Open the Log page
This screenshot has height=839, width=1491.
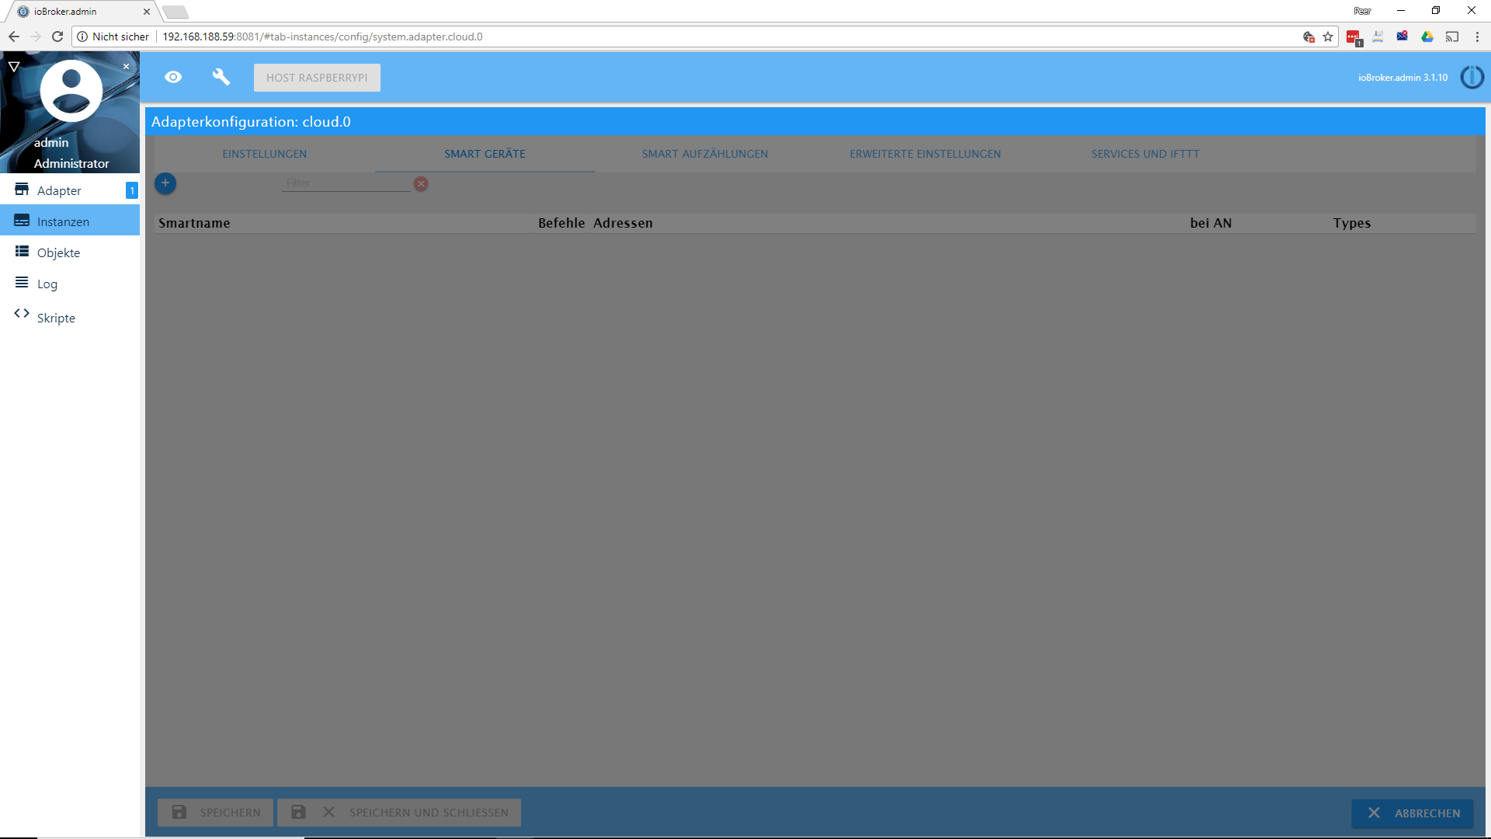(x=47, y=284)
